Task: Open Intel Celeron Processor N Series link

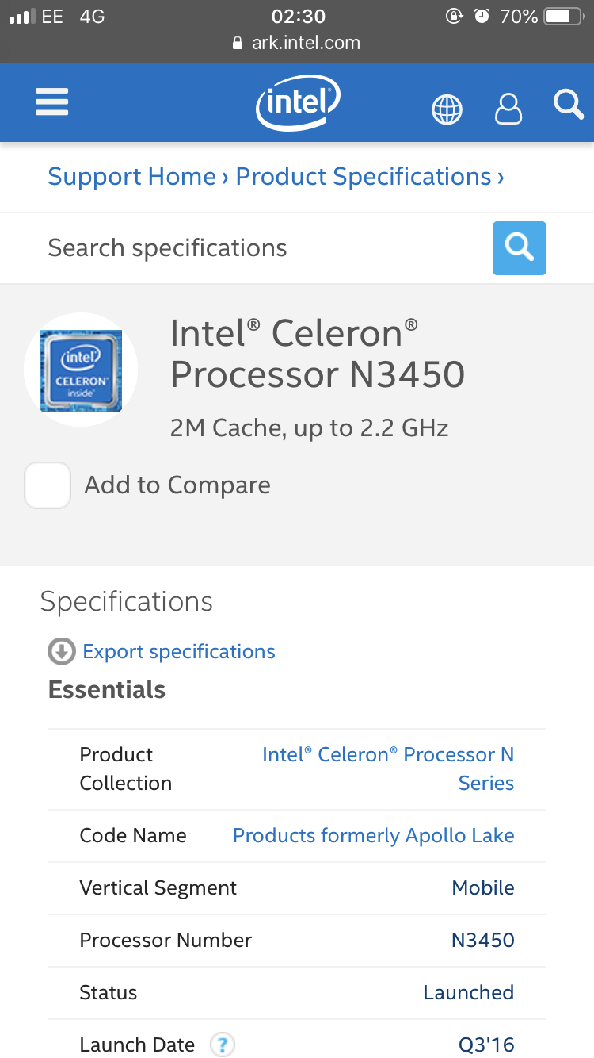Action: [x=388, y=769]
